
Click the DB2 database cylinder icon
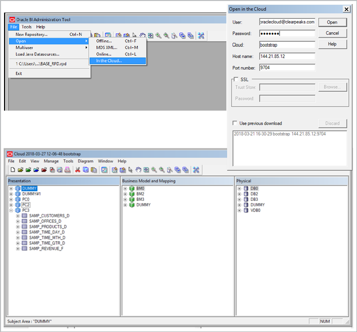pyautogui.click(x=246, y=194)
